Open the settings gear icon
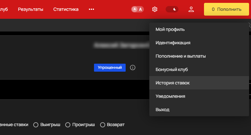Image resolution: width=251 pixels, height=135 pixels. pyautogui.click(x=155, y=9)
